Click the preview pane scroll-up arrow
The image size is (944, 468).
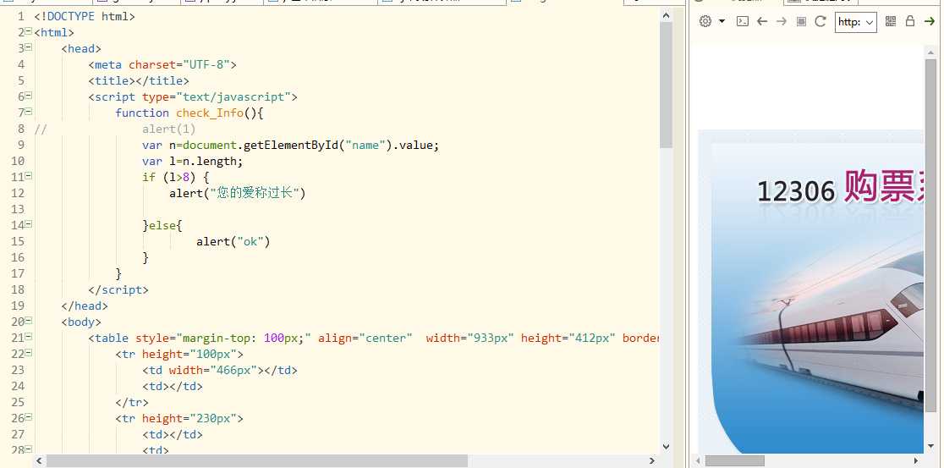click(930, 52)
